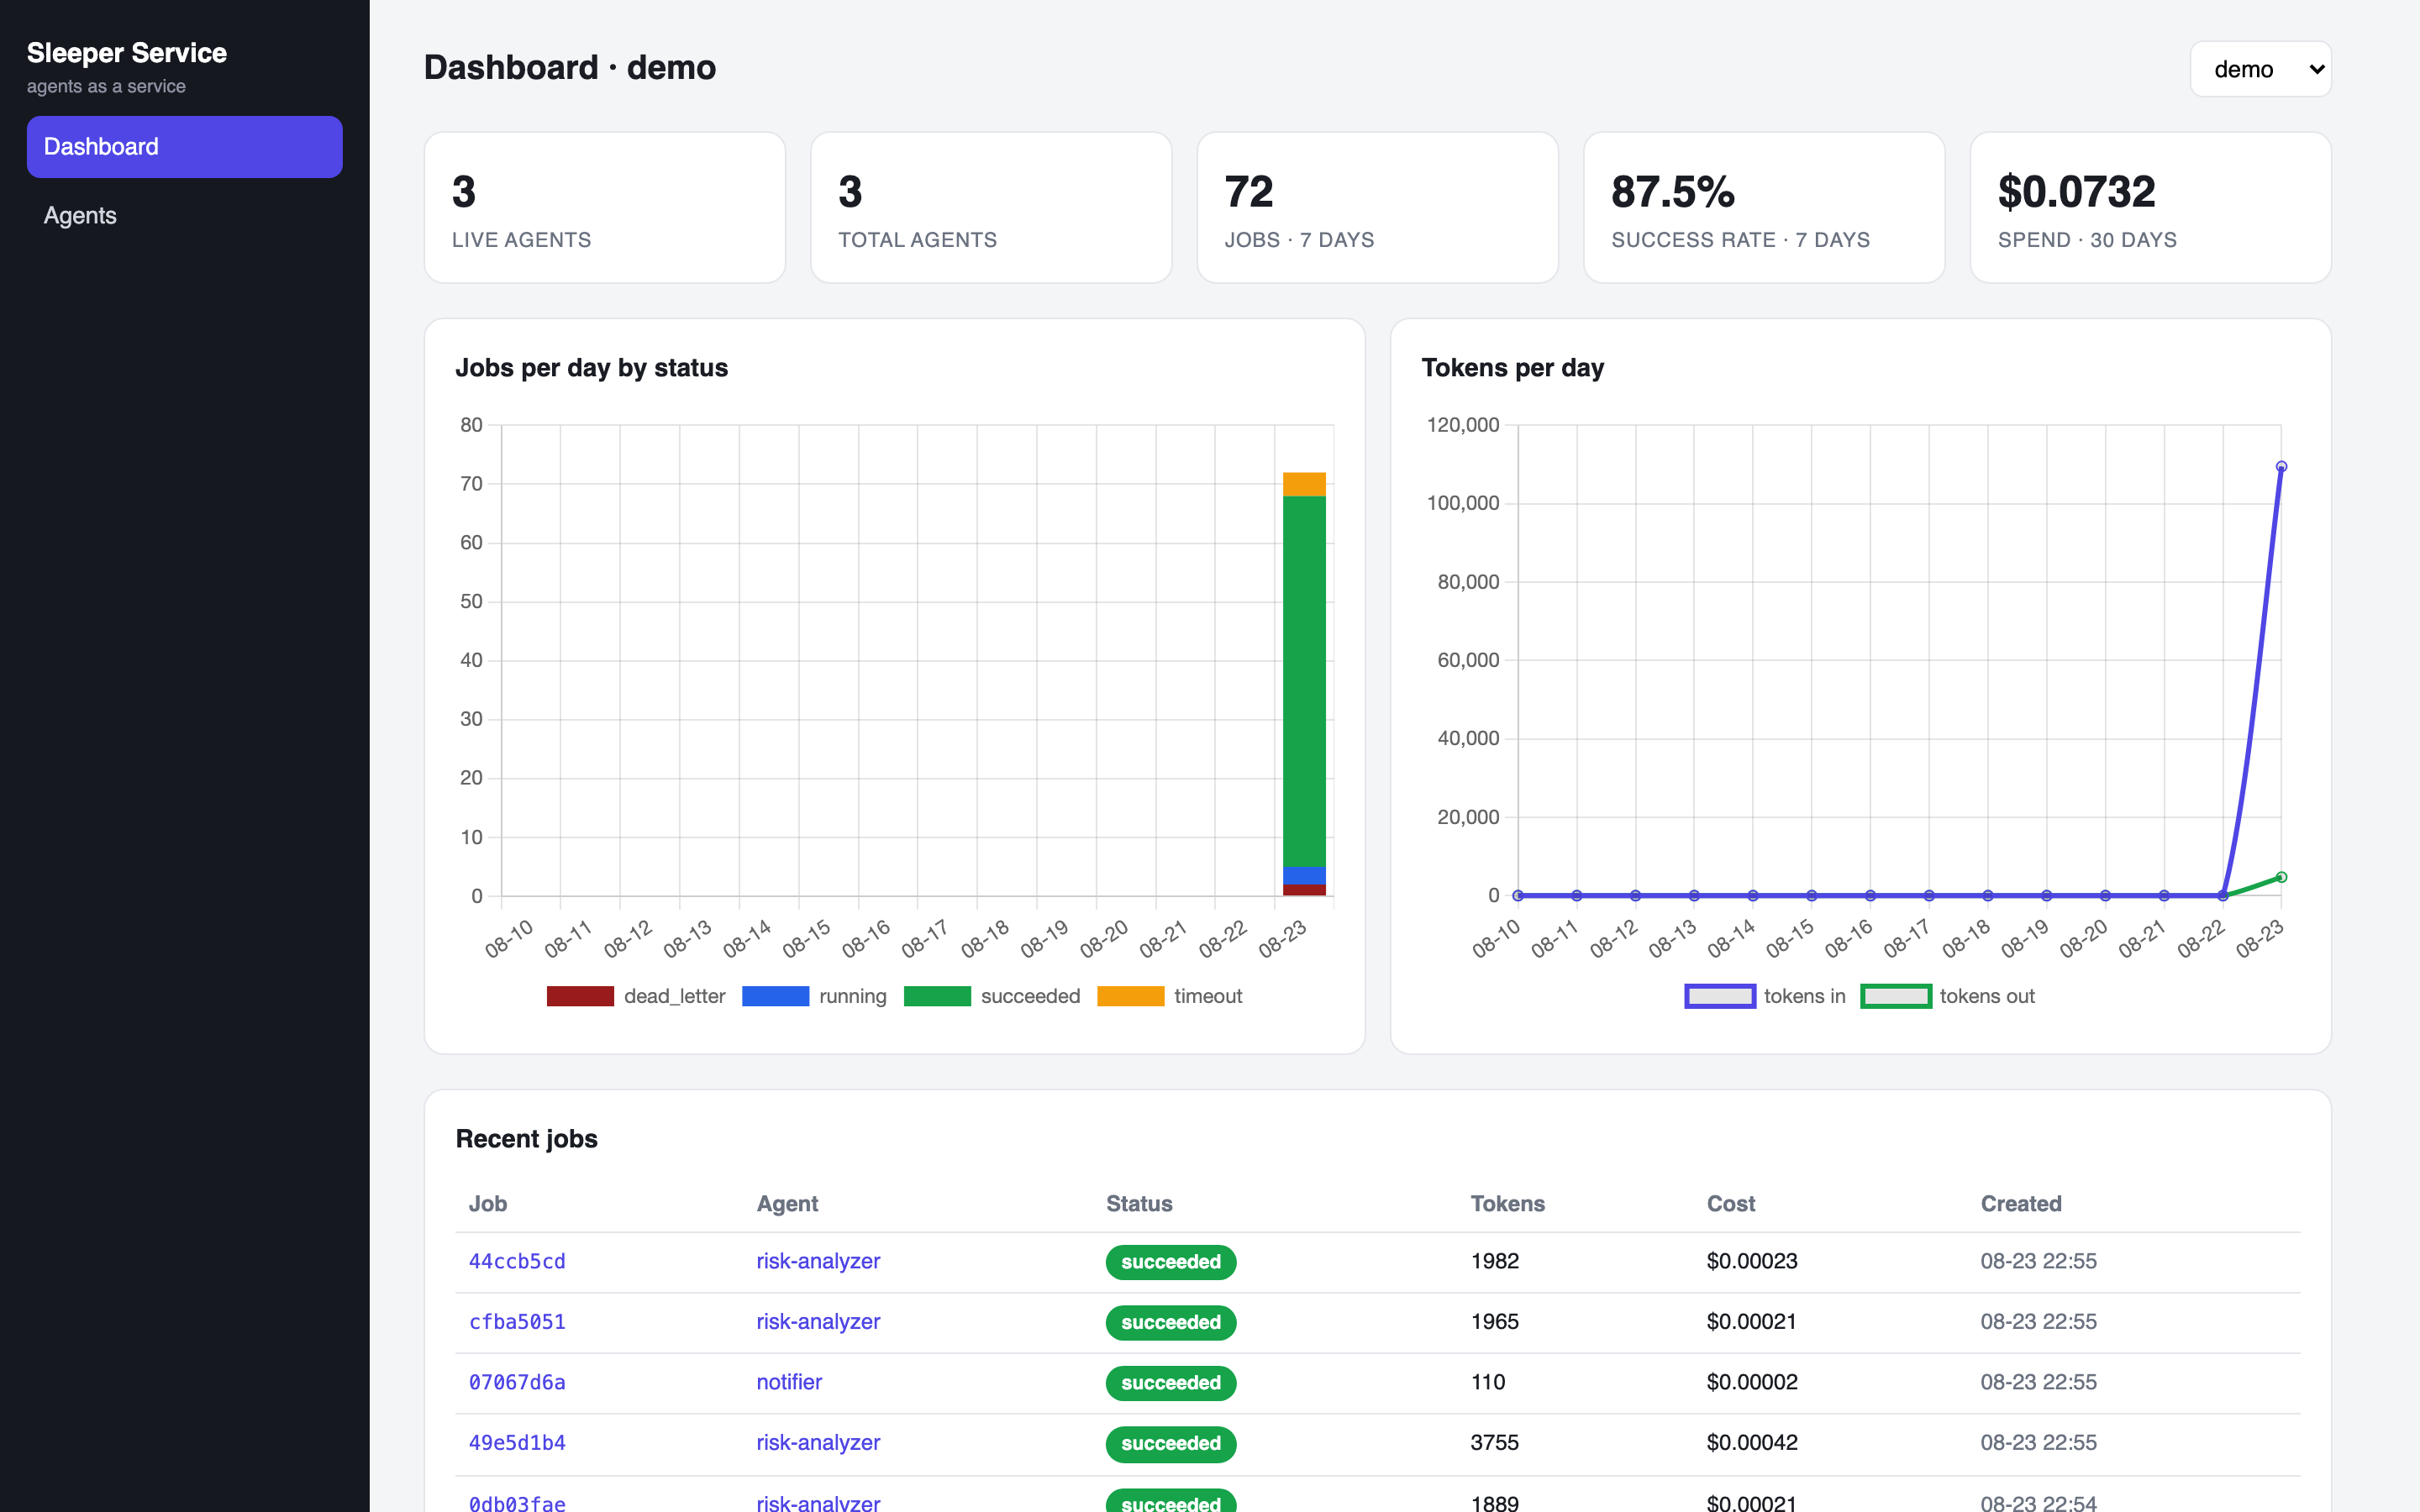2420x1512 pixels.
Task: Open risk-analyzer agent in first row
Action: (x=818, y=1261)
